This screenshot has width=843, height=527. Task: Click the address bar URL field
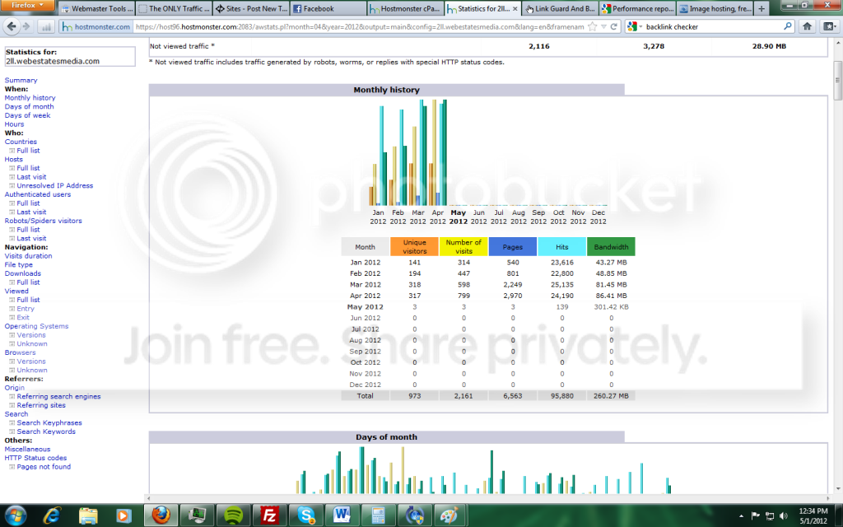pyautogui.click(x=359, y=26)
